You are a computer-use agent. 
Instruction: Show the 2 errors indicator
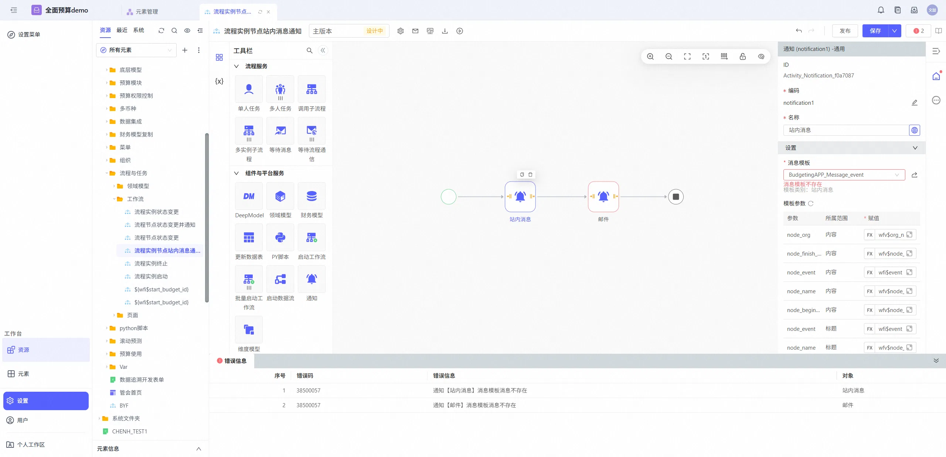point(919,31)
